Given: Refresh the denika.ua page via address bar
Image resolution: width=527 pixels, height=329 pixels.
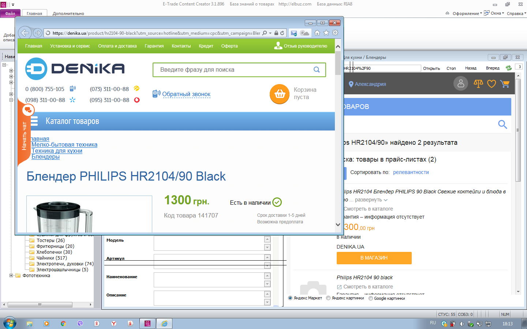Looking at the screenshot, I should click(x=282, y=33).
